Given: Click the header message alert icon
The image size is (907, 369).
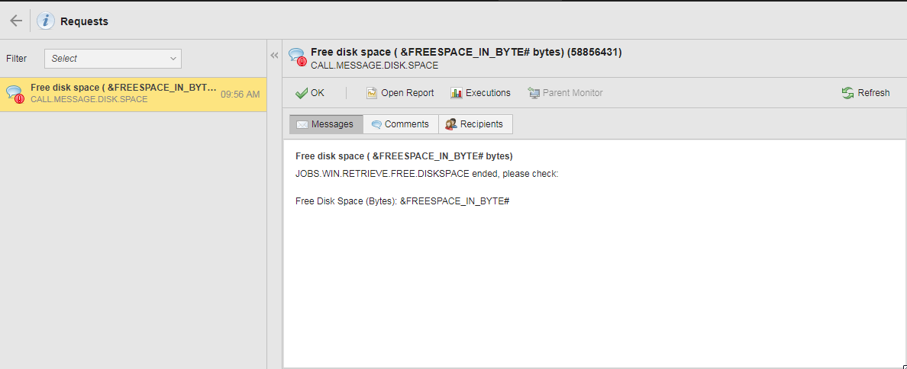Looking at the screenshot, I should pos(297,57).
